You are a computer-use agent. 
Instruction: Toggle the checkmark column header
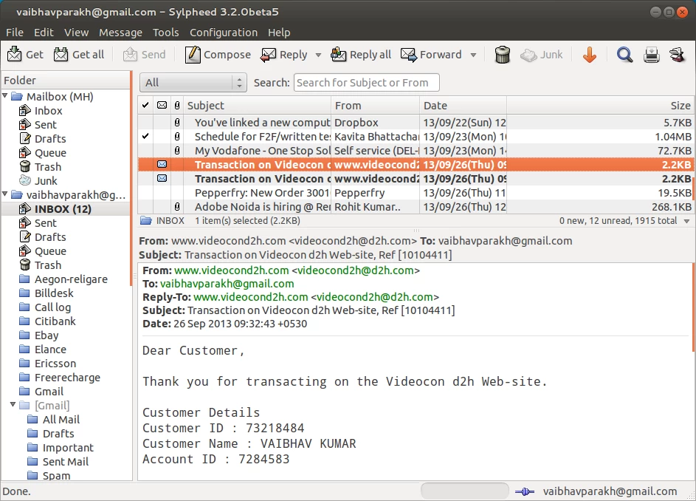(x=145, y=106)
